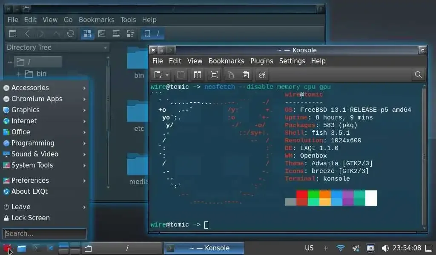
Task: Open the Graphics submenu
Action: coord(44,110)
